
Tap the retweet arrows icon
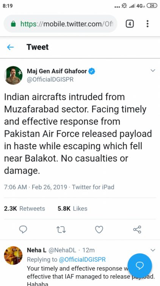(x=61, y=230)
